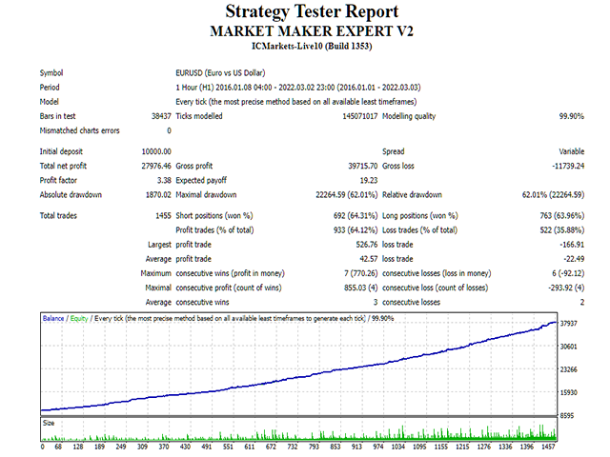Image resolution: width=610 pixels, height=457 pixels.
Task: Click consecutive loss value -293.92 (4)
Action: click(x=566, y=288)
